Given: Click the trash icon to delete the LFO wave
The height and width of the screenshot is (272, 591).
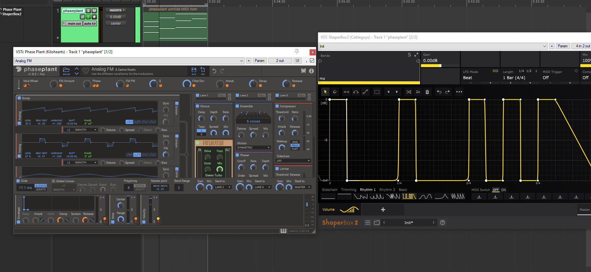Looking at the screenshot, I should (x=427, y=92).
